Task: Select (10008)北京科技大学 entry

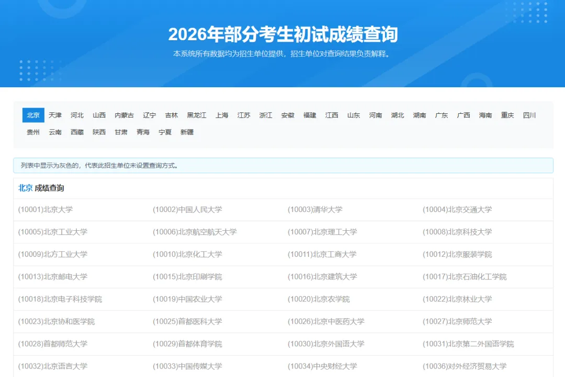Action: click(457, 232)
